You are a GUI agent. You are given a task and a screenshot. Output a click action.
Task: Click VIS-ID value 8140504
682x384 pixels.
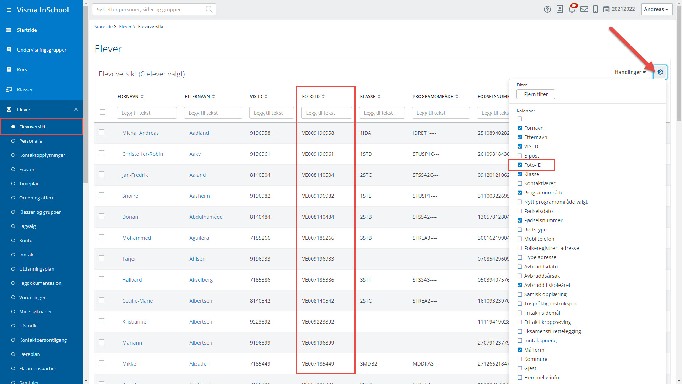pyautogui.click(x=260, y=175)
